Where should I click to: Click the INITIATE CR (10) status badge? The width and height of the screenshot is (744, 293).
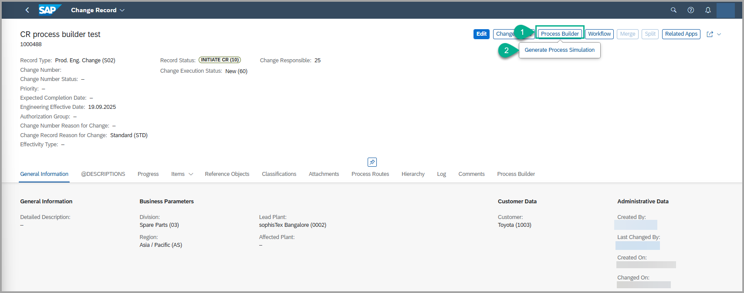click(x=220, y=60)
